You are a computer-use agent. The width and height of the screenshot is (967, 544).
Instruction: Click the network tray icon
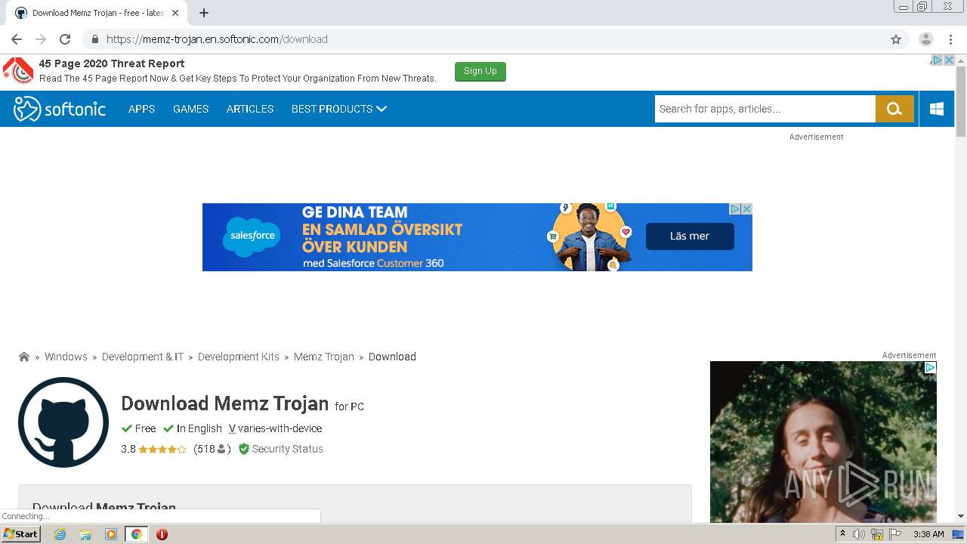(x=877, y=534)
